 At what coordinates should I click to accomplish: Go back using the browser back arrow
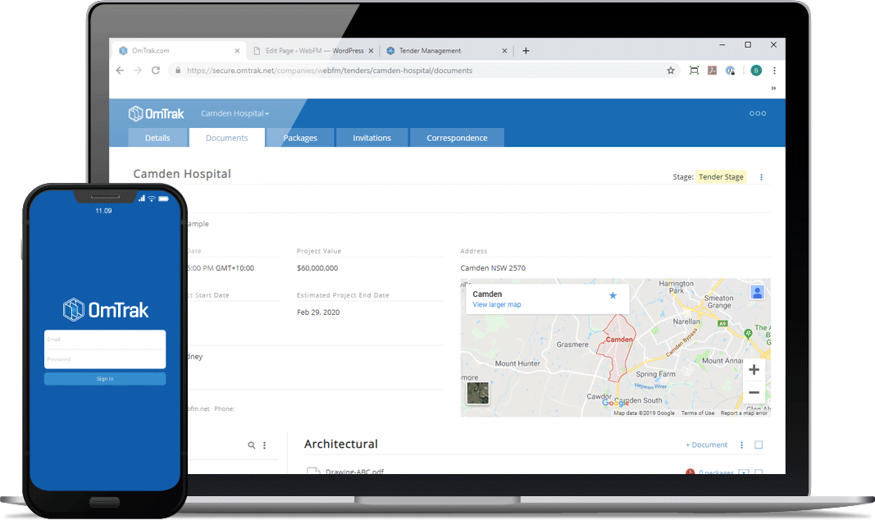click(x=120, y=71)
